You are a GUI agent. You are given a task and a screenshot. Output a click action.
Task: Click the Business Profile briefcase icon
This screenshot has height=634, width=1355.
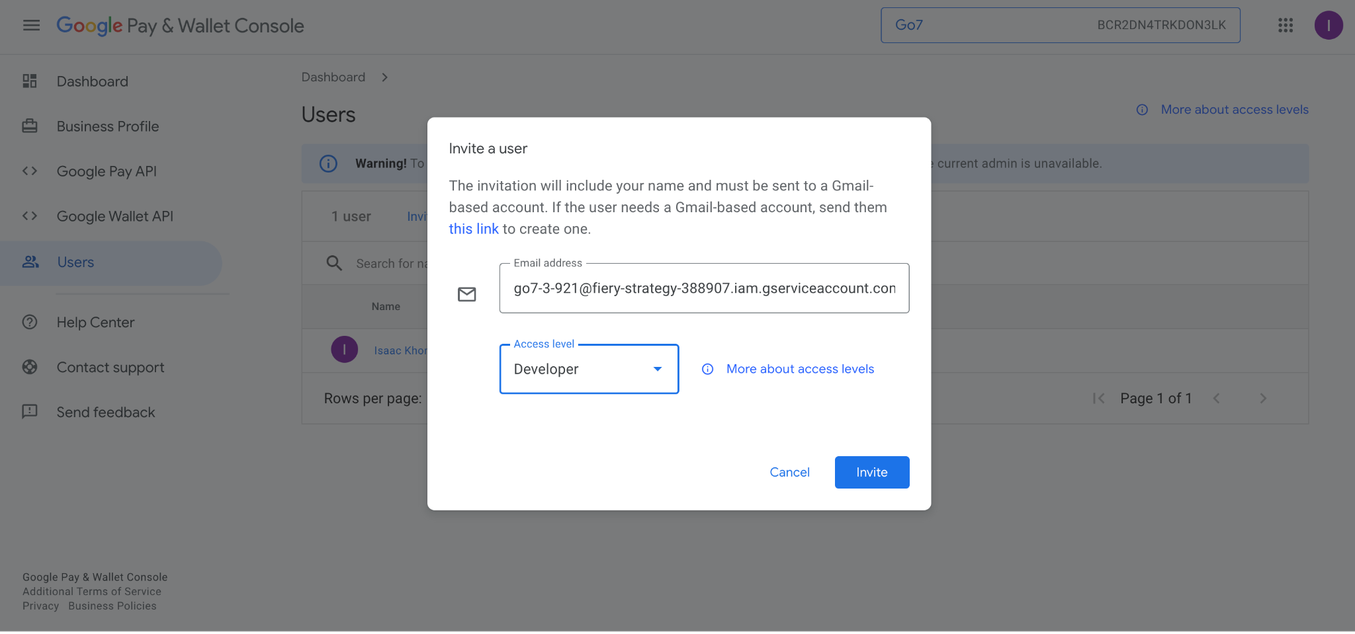tap(29, 126)
